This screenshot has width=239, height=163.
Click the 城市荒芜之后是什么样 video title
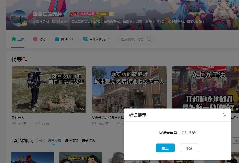click(108, 118)
